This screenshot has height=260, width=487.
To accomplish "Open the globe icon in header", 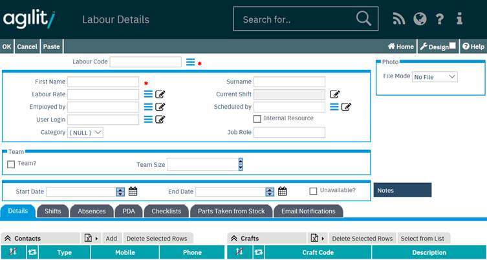I will click(420, 19).
